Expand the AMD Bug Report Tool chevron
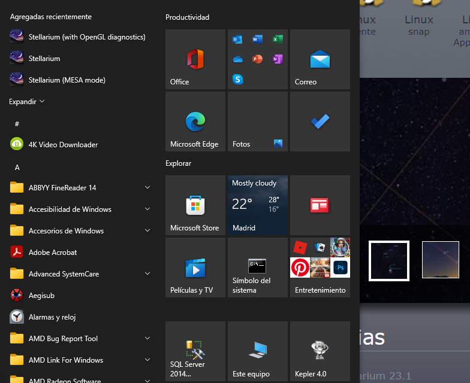The width and height of the screenshot is (470, 383). tap(147, 339)
